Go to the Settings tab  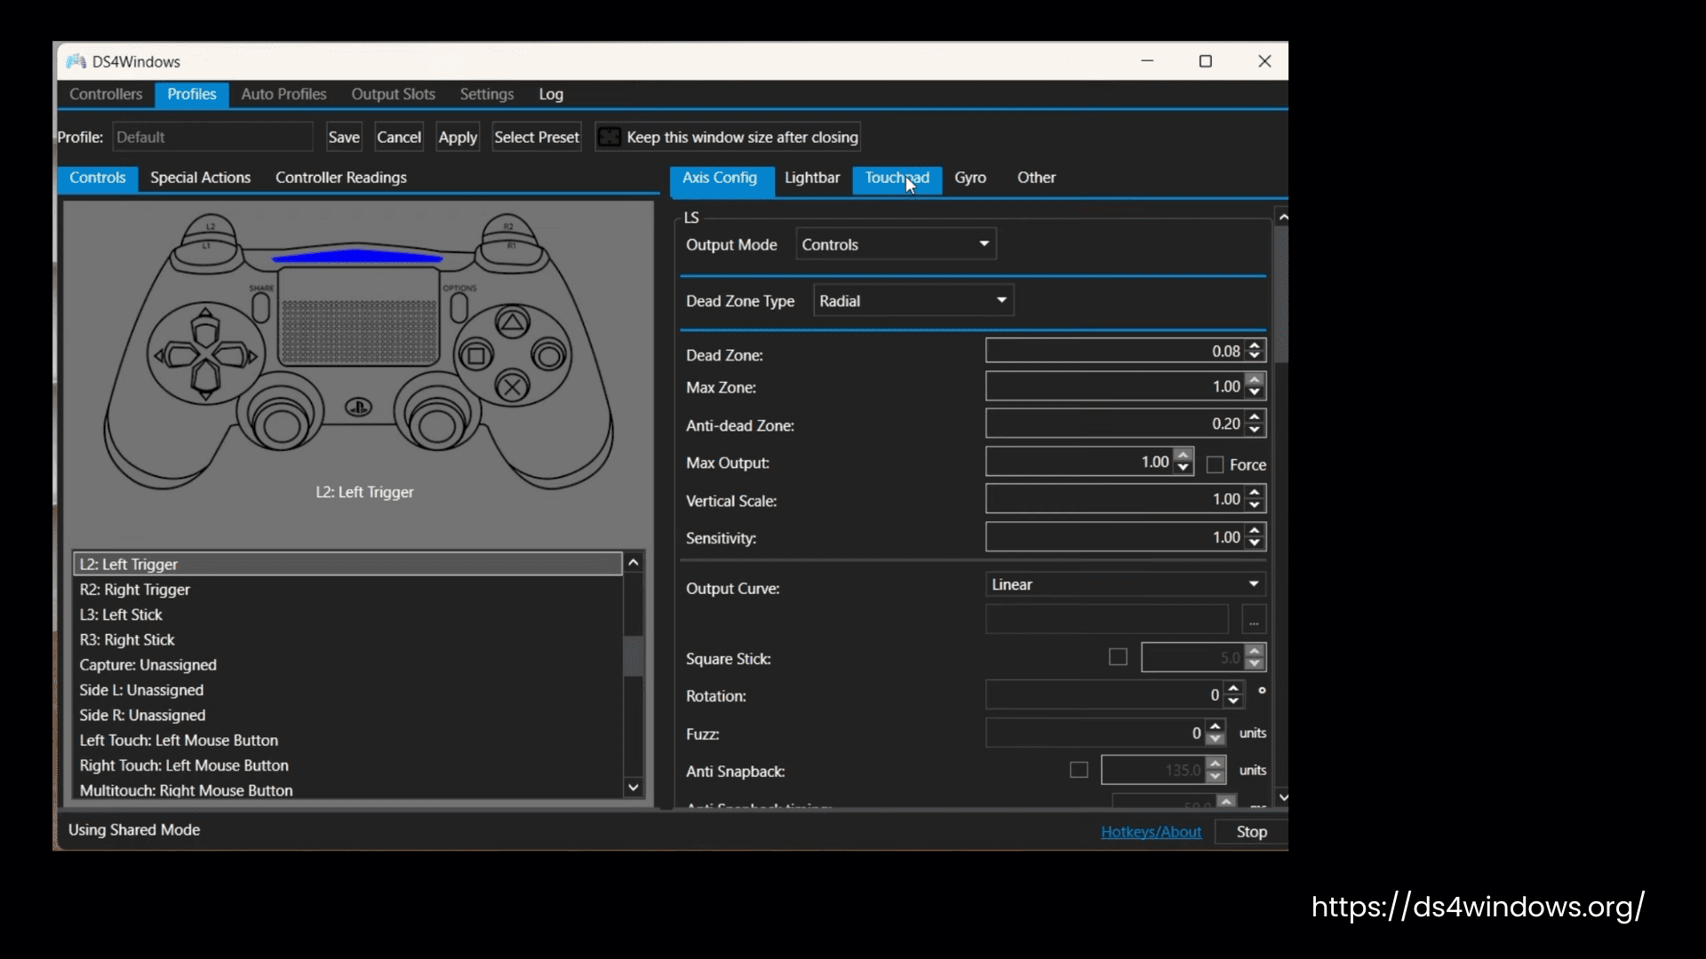click(486, 94)
